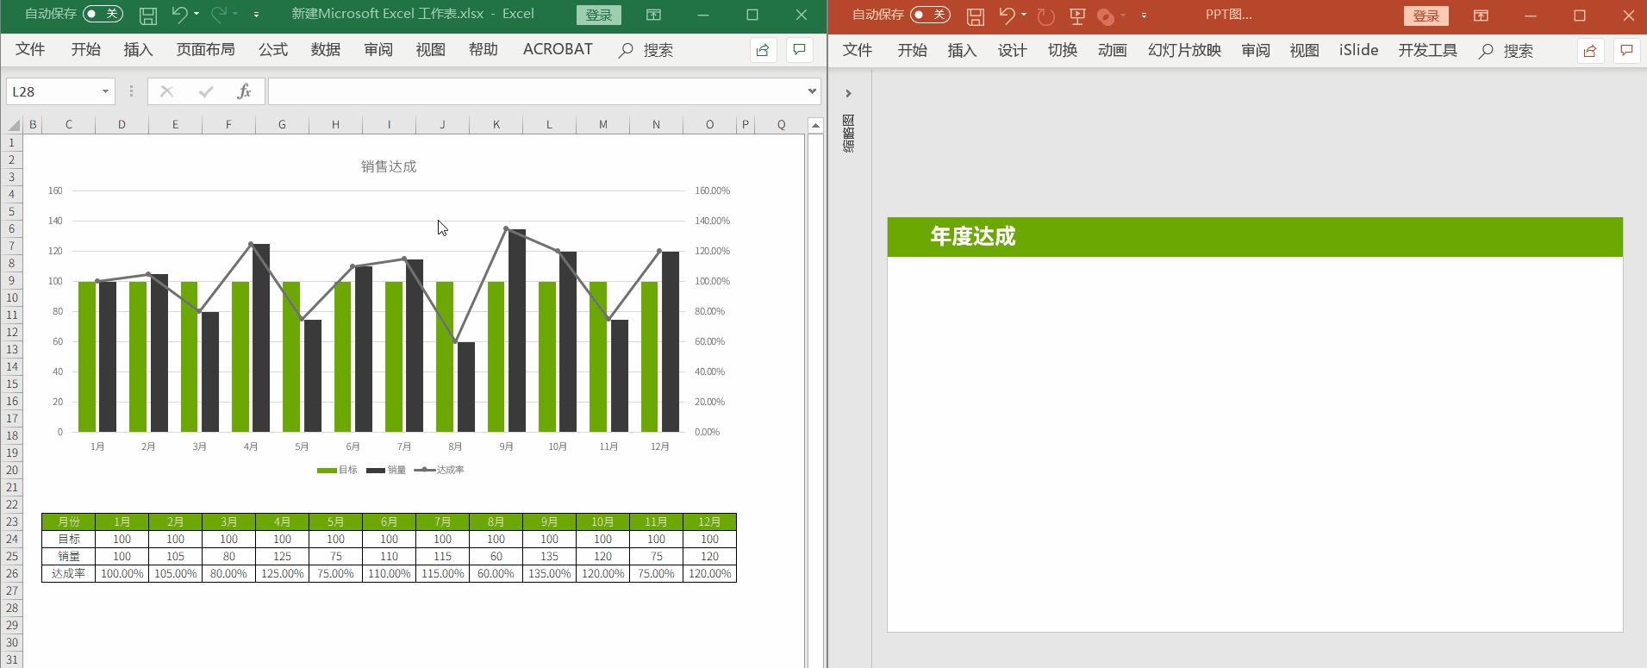Click the 搜索 search box in Excel
Screen dimensions: 1647x668
pyautogui.click(x=646, y=50)
